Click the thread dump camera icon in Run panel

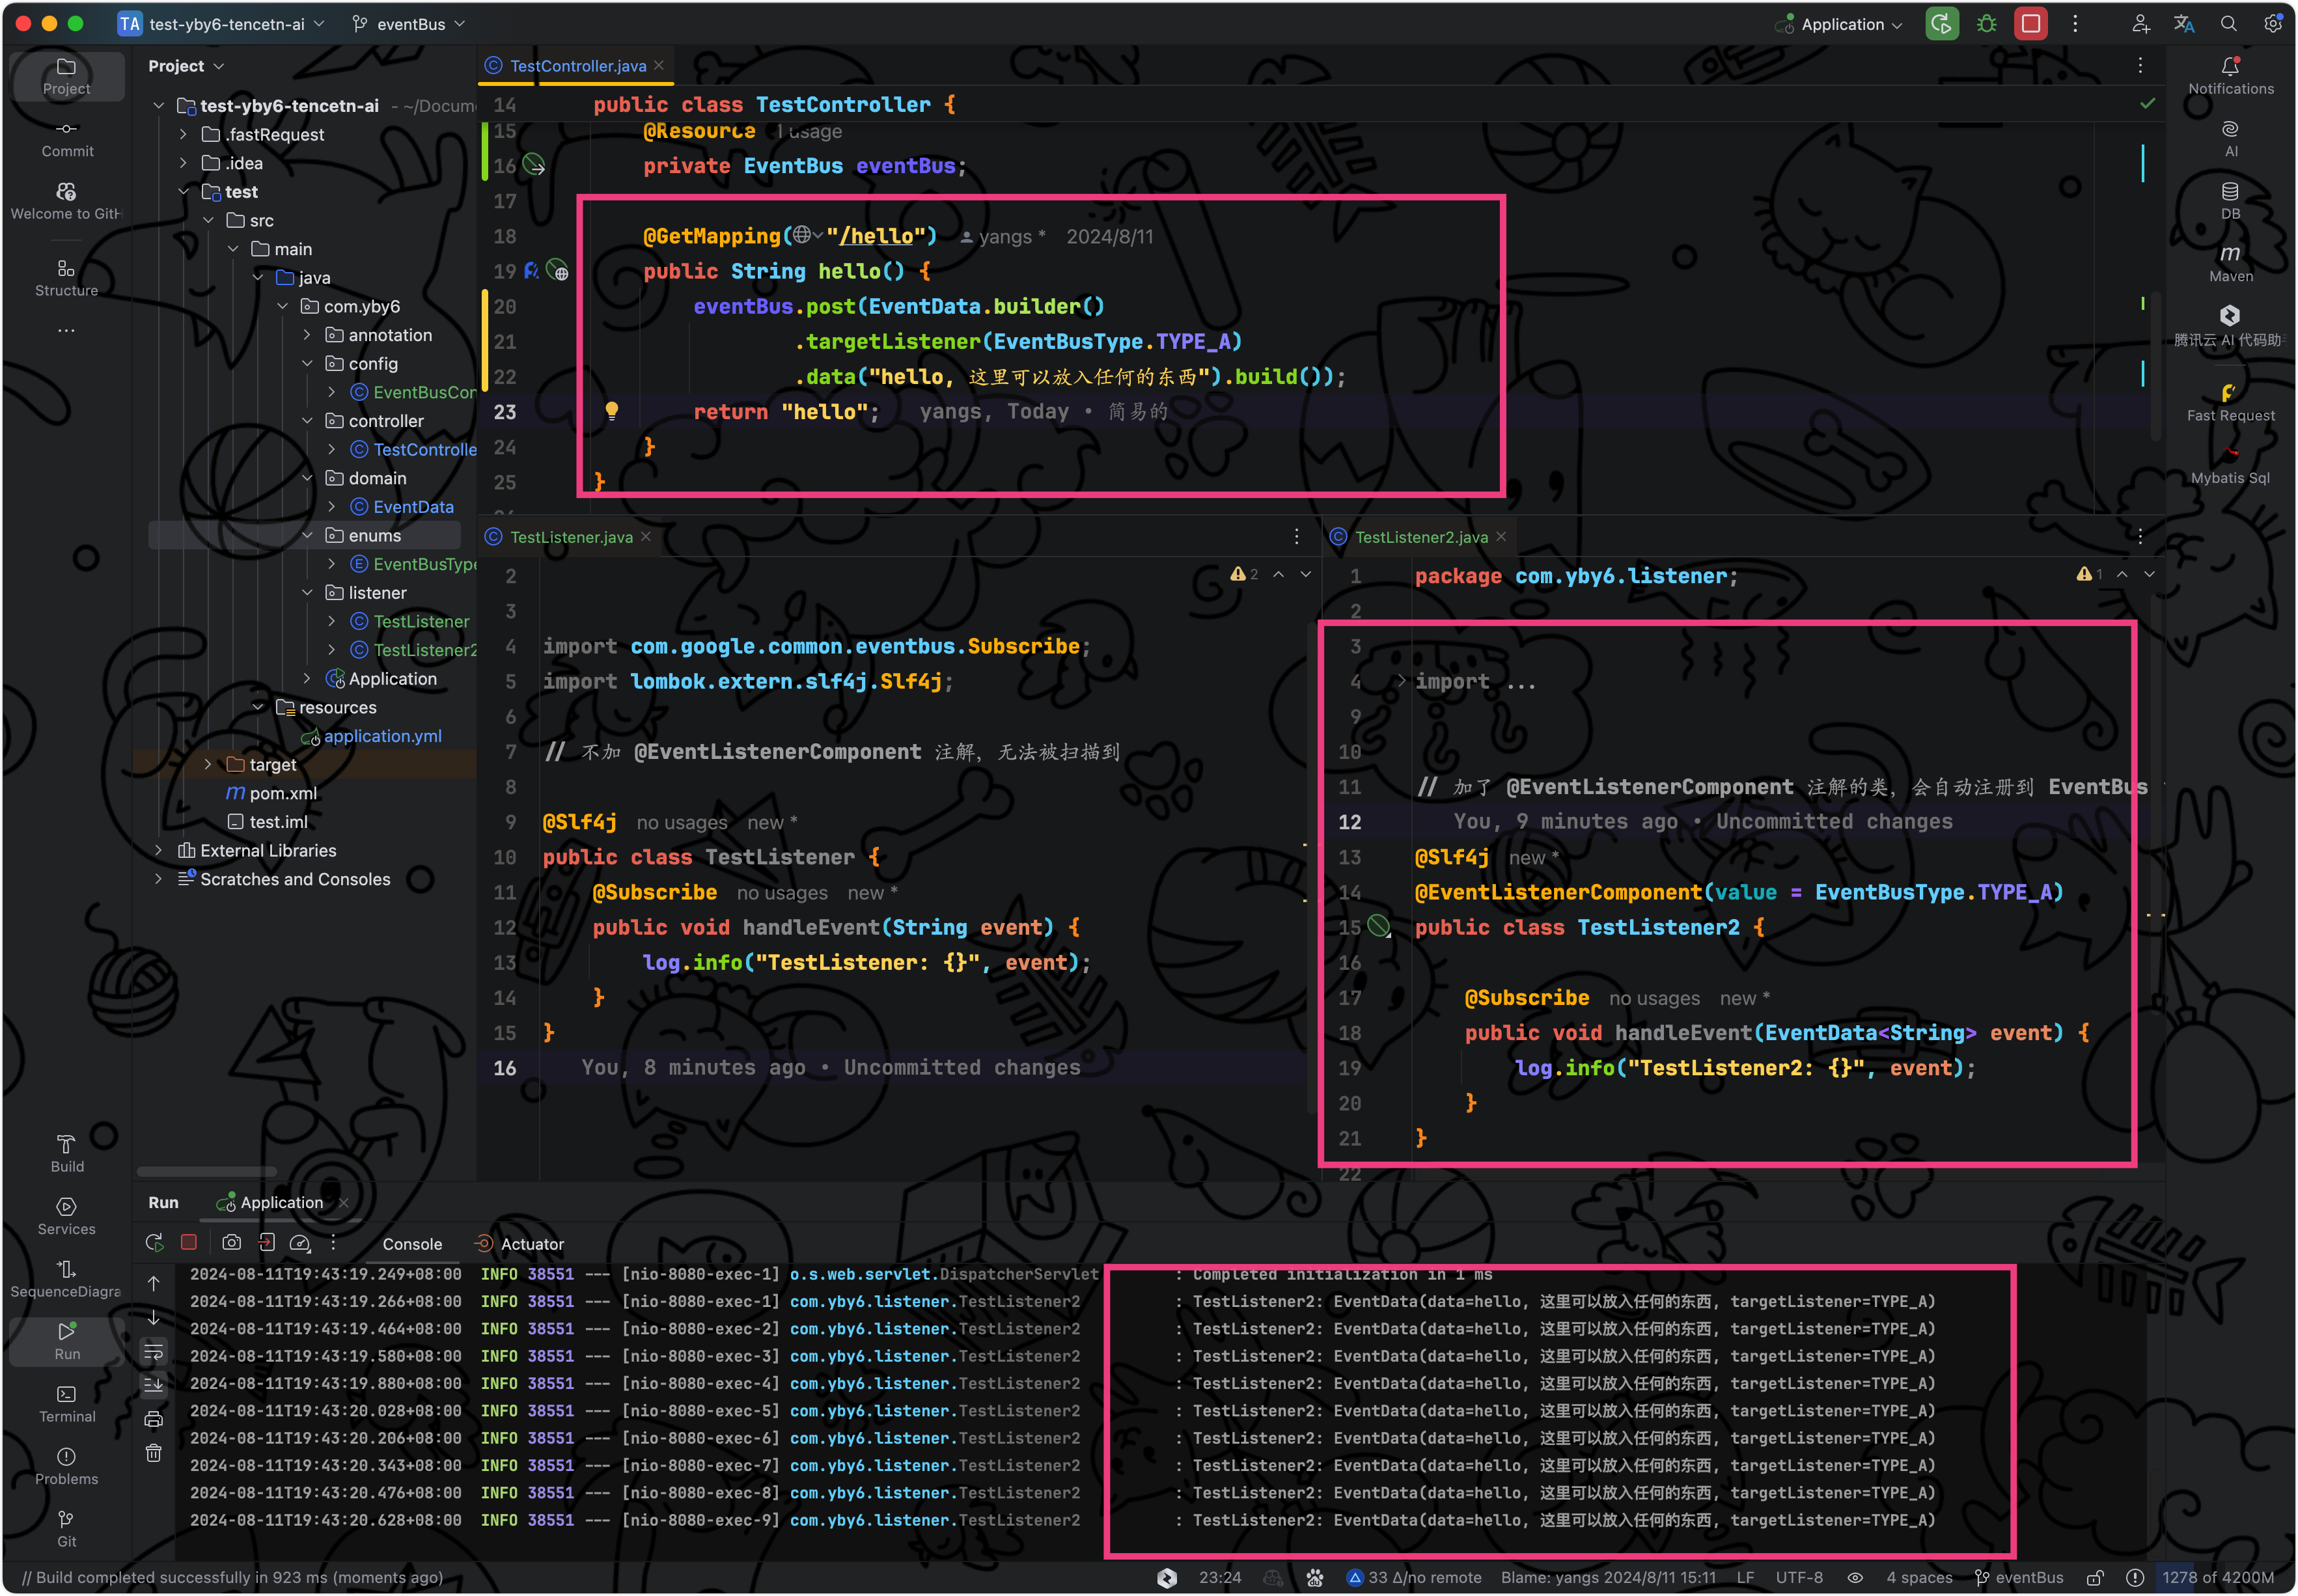(231, 1242)
